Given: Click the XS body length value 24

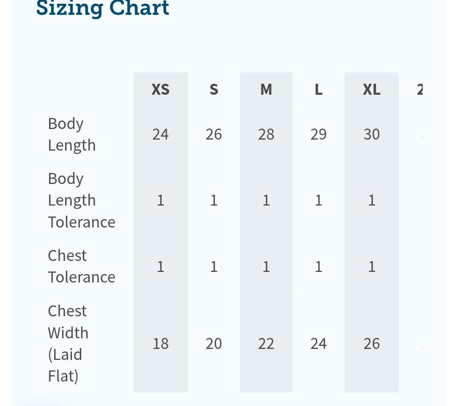Looking at the screenshot, I should pyautogui.click(x=161, y=134).
